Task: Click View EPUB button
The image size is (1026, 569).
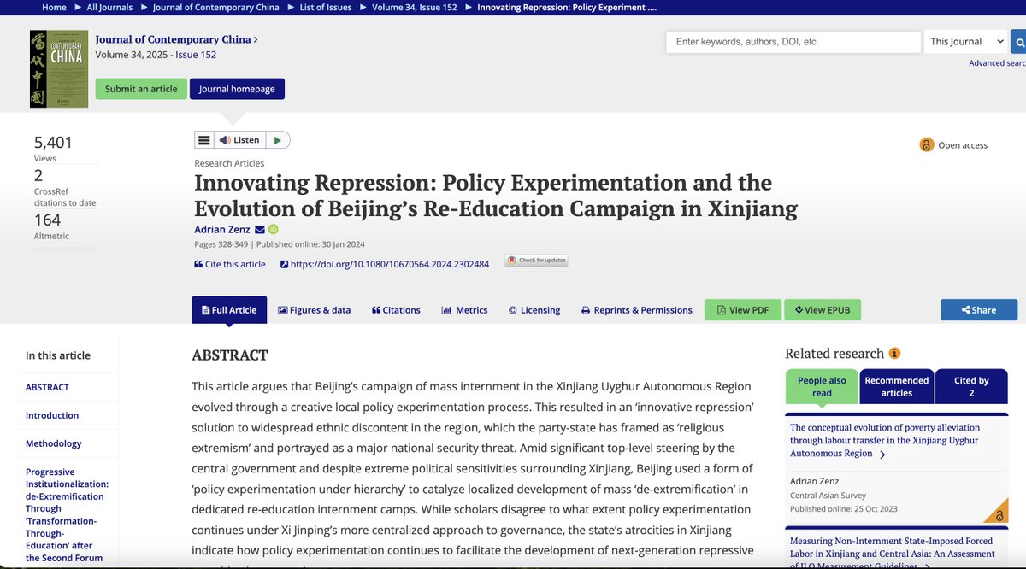Action: click(823, 309)
